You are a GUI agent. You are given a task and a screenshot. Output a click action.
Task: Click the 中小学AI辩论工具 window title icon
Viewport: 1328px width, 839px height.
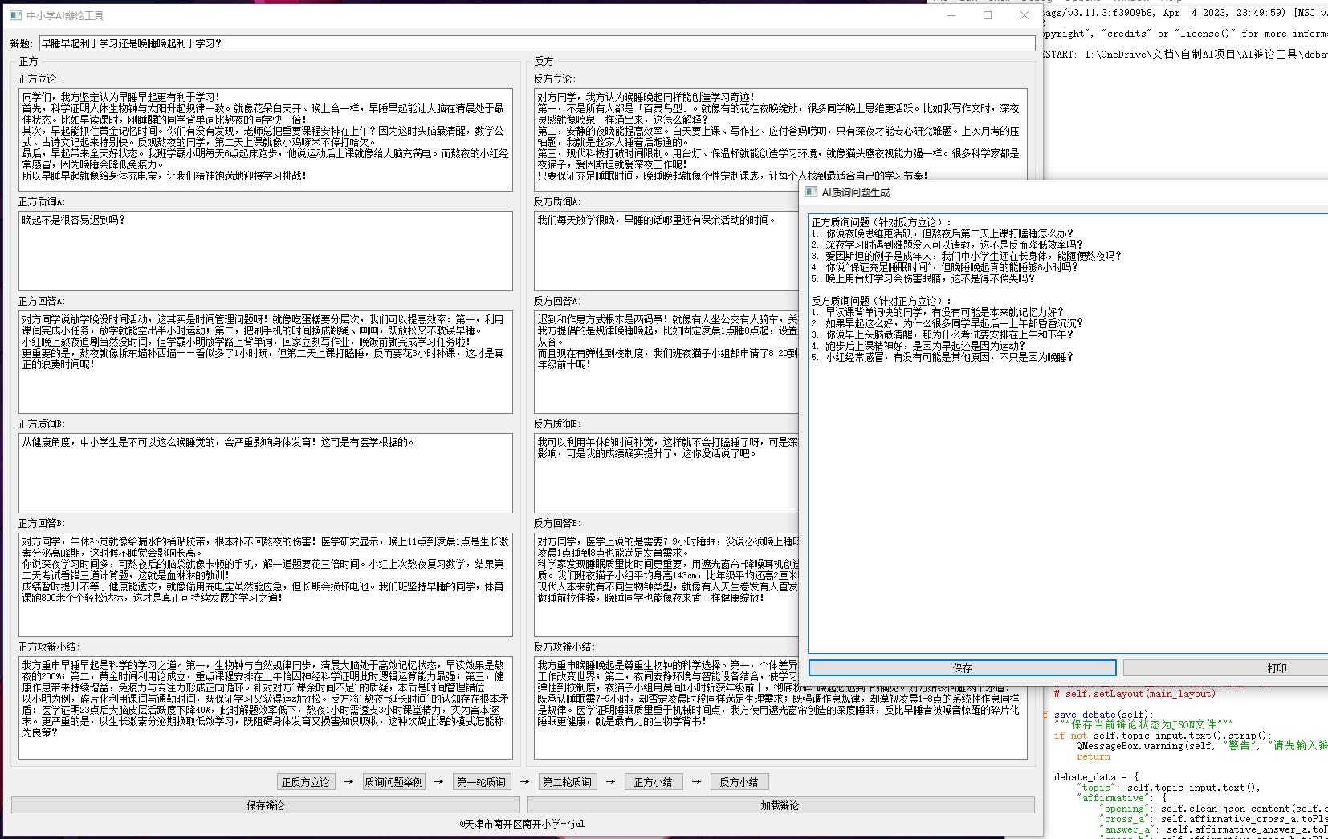(15, 15)
